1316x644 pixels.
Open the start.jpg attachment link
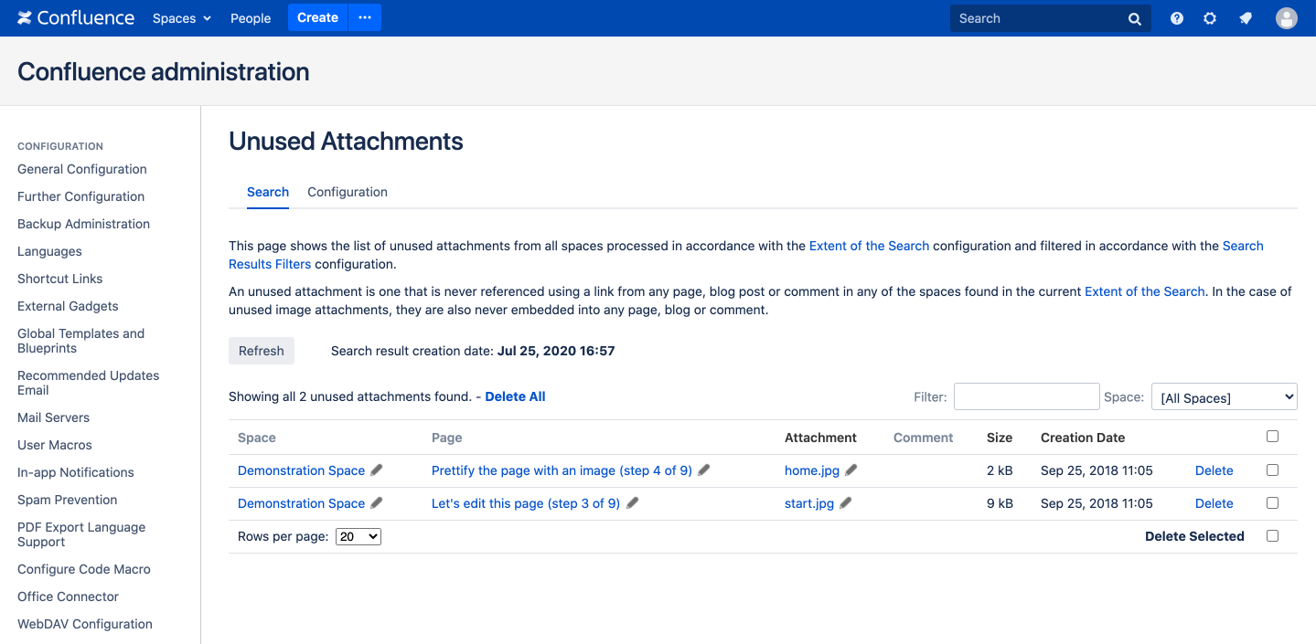(809, 503)
